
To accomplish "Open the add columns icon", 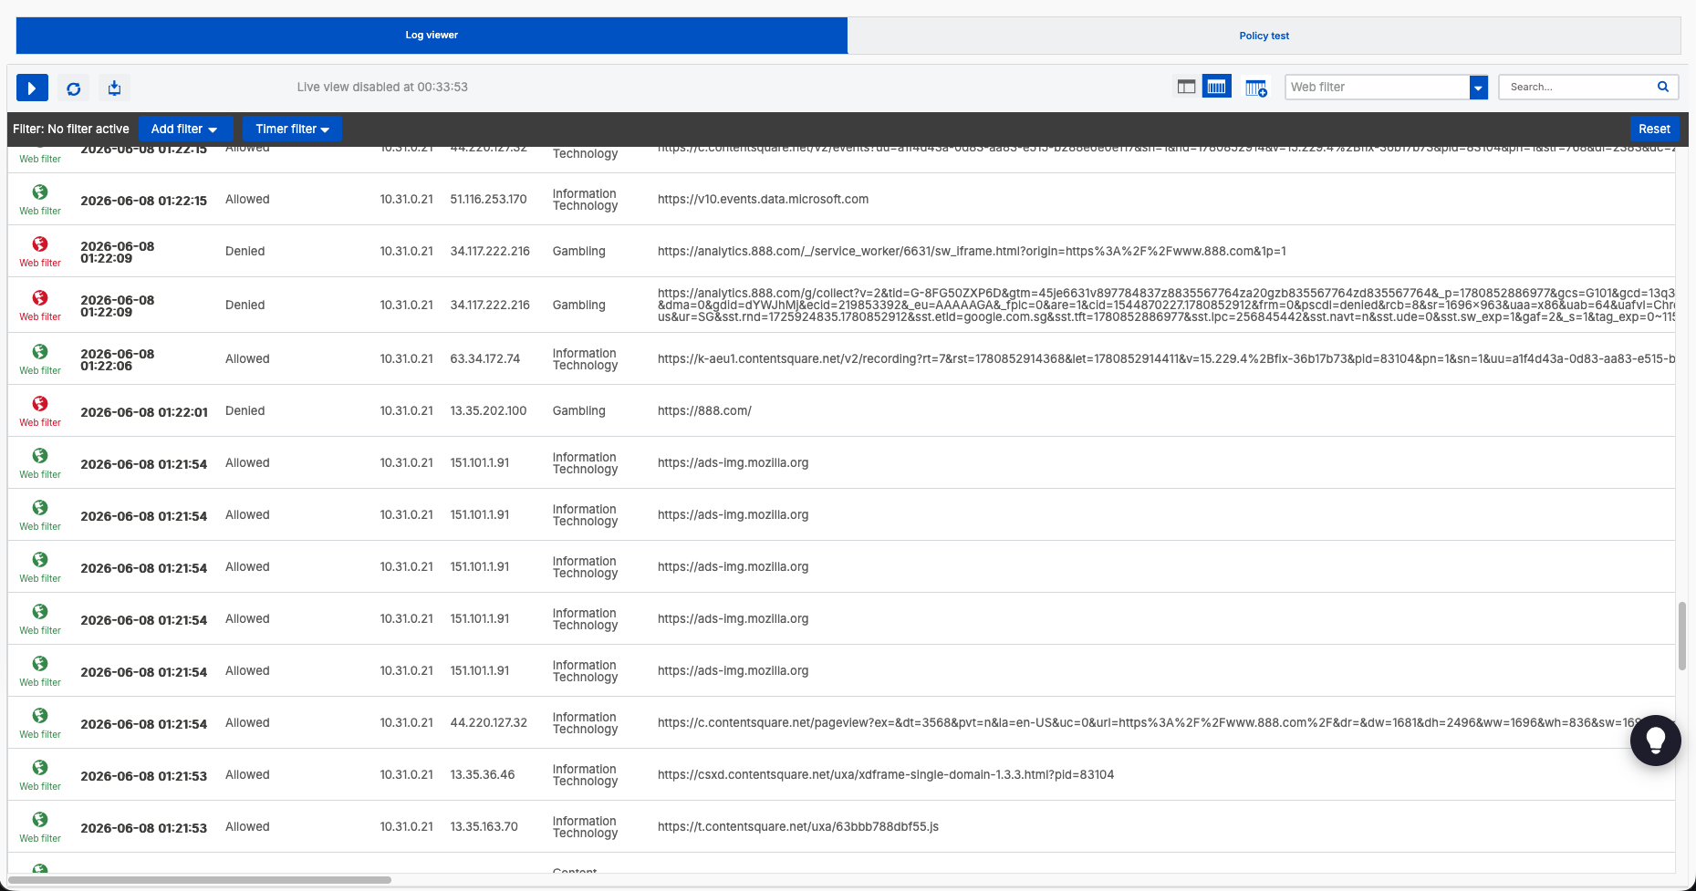I will point(1256,88).
